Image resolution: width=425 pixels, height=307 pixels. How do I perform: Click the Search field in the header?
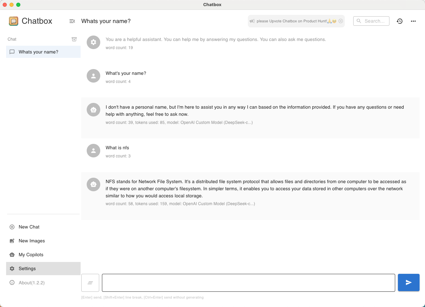coord(371,21)
